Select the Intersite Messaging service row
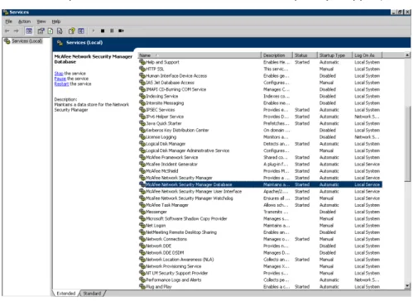 click(260, 103)
